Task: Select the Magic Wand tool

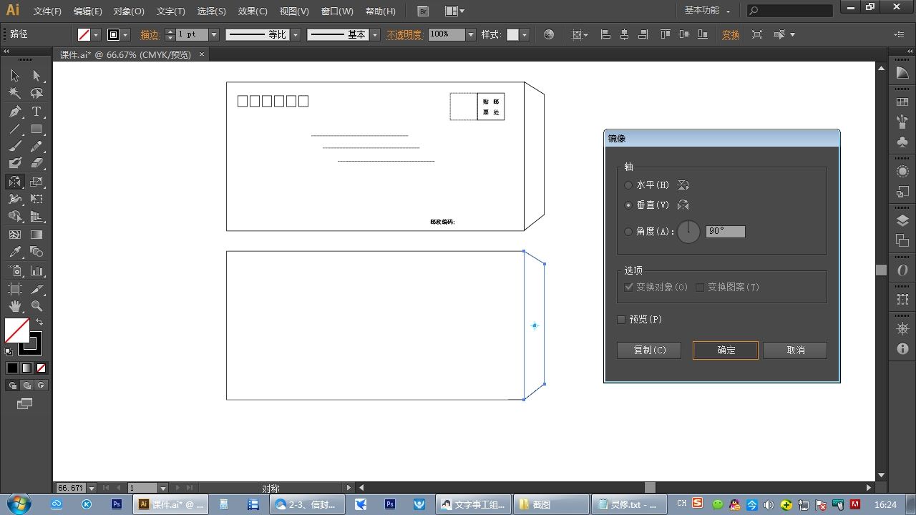Action: click(x=15, y=94)
